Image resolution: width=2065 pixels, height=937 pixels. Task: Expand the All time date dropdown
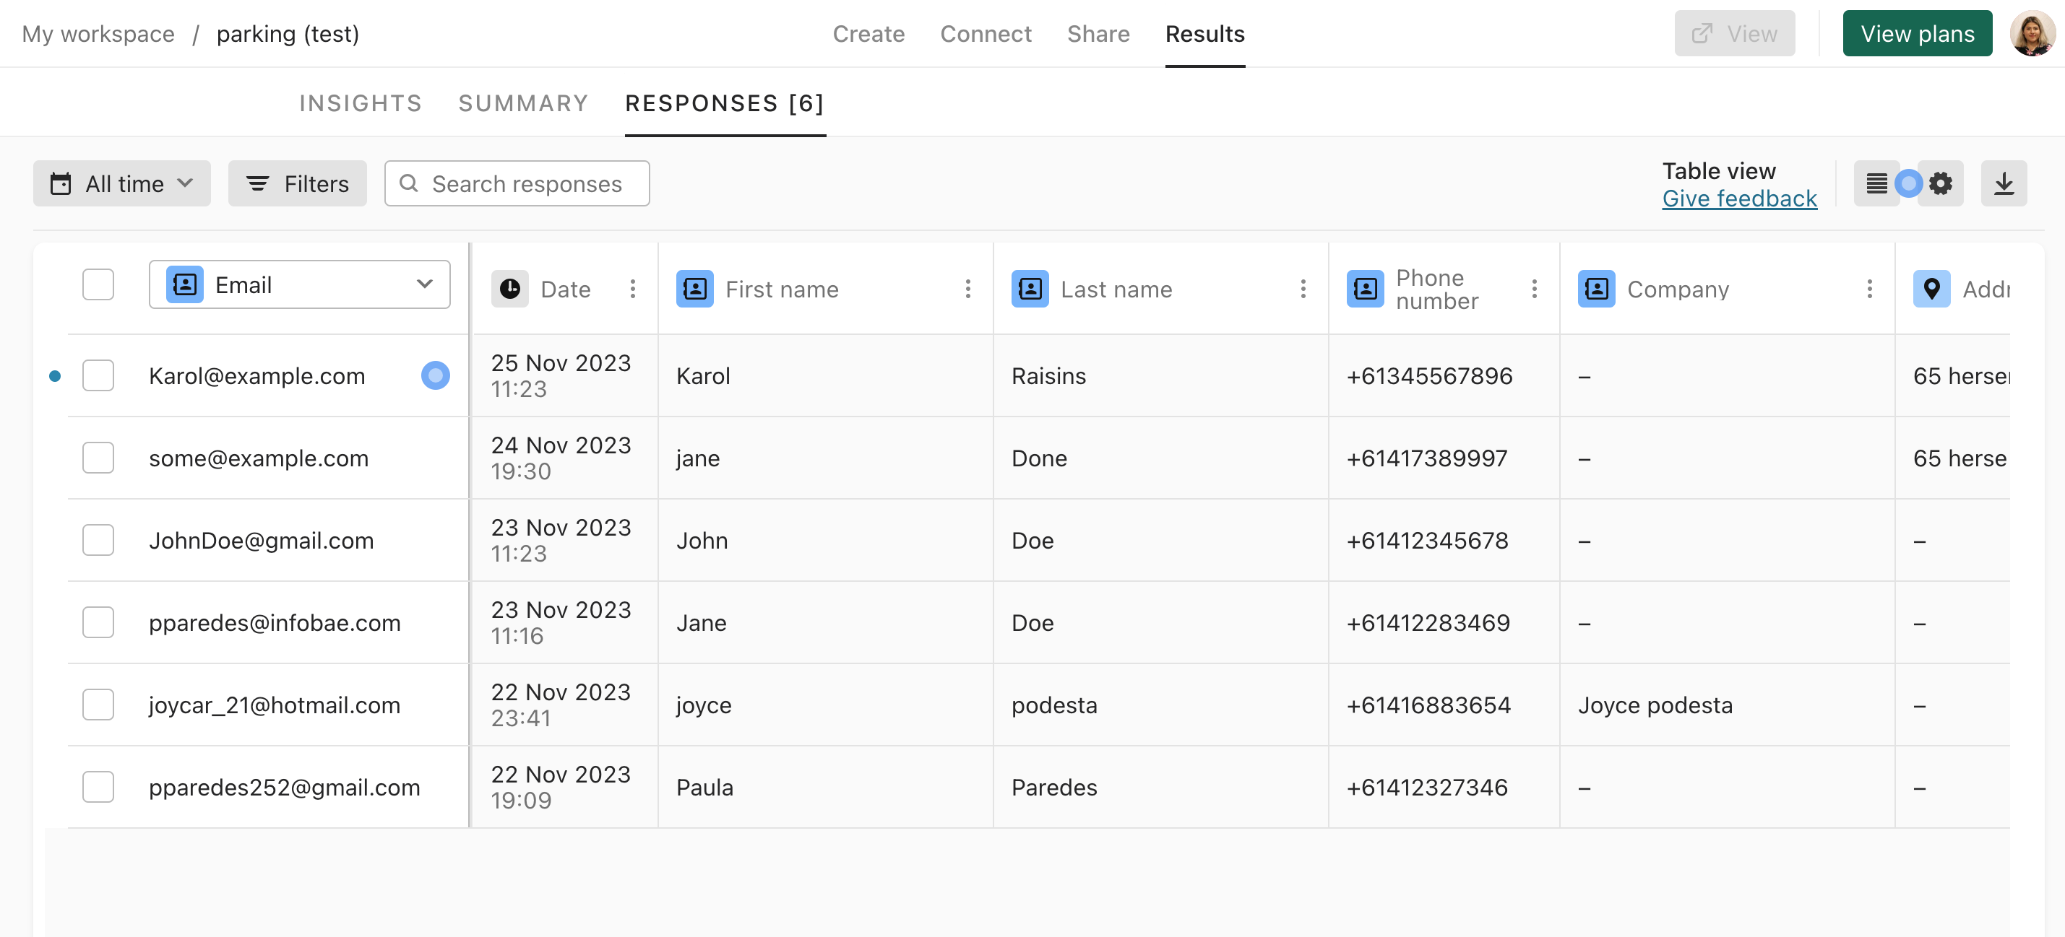coord(122,183)
